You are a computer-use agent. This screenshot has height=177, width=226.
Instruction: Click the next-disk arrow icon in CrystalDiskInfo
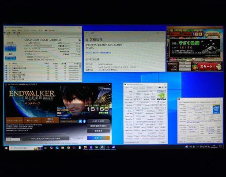(x=79, y=40)
